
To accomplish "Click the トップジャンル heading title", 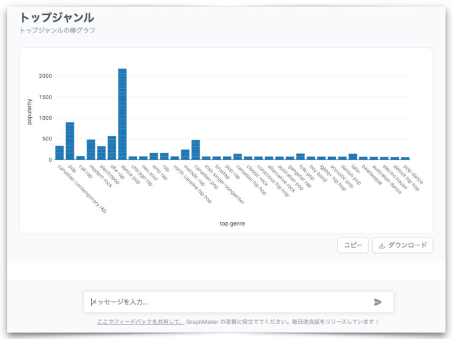I will [x=57, y=18].
